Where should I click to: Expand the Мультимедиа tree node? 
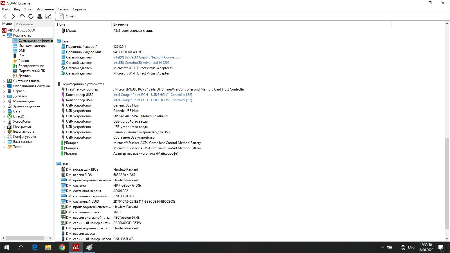(4, 101)
